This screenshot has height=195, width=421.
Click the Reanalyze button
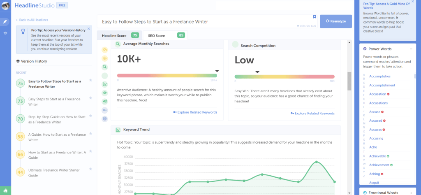(x=335, y=21)
